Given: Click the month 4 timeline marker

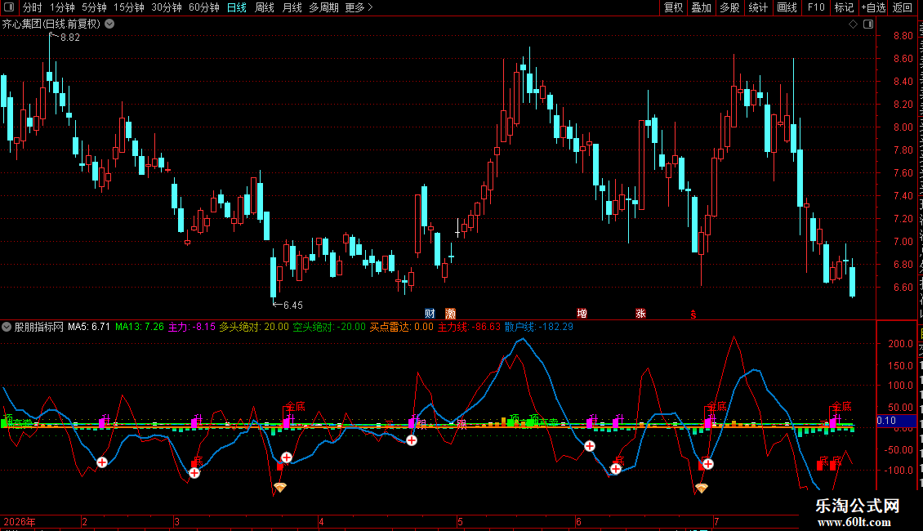Looking at the screenshot, I should [x=321, y=521].
